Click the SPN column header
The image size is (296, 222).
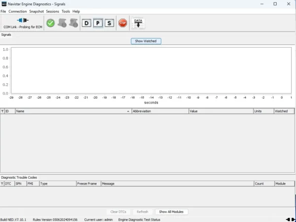click(21, 184)
